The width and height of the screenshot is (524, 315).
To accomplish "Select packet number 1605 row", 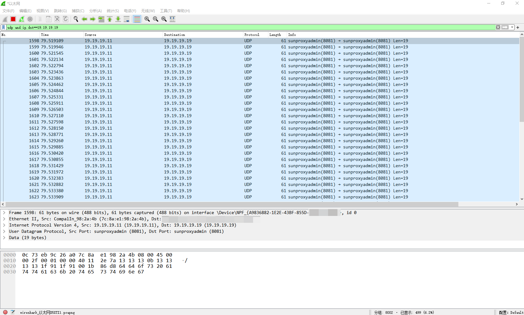I will pos(260,84).
